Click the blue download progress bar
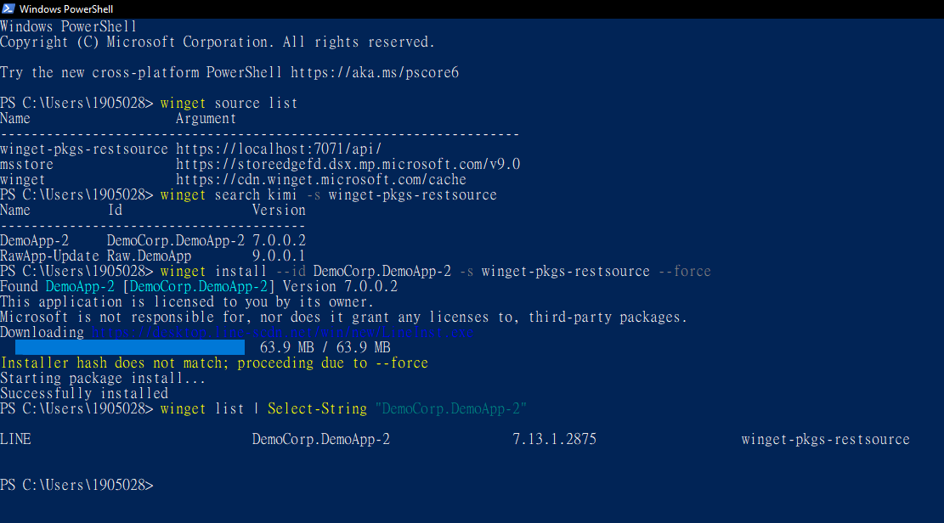Screen dimensions: 944x523 (130, 347)
